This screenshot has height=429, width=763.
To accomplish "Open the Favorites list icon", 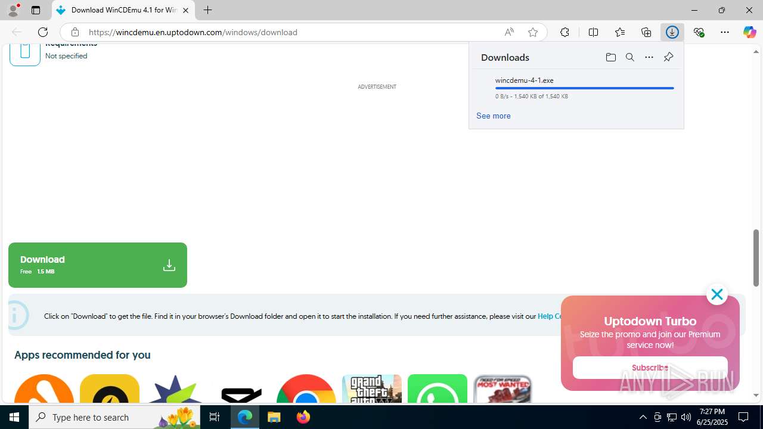I will (x=620, y=32).
